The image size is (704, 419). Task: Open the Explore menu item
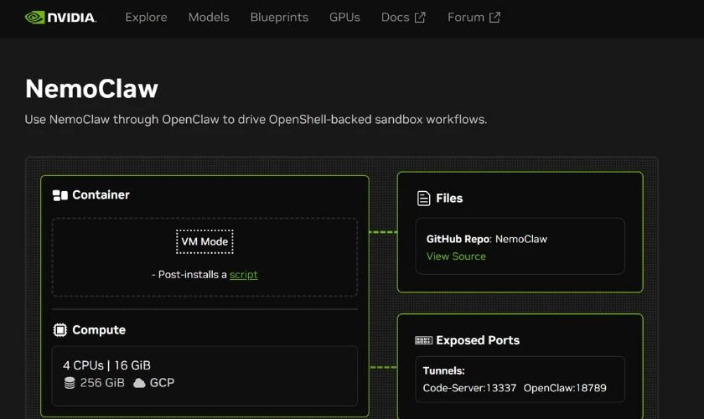point(146,18)
